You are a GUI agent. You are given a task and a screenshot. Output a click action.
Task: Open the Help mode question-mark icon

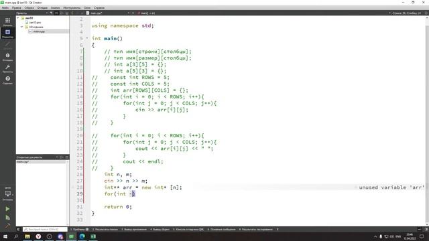pyautogui.click(x=7, y=80)
